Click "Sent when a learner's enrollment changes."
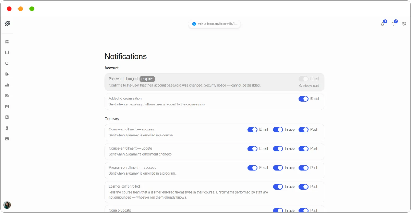Screen dimensions: 411x213 pyautogui.click(x=140, y=154)
